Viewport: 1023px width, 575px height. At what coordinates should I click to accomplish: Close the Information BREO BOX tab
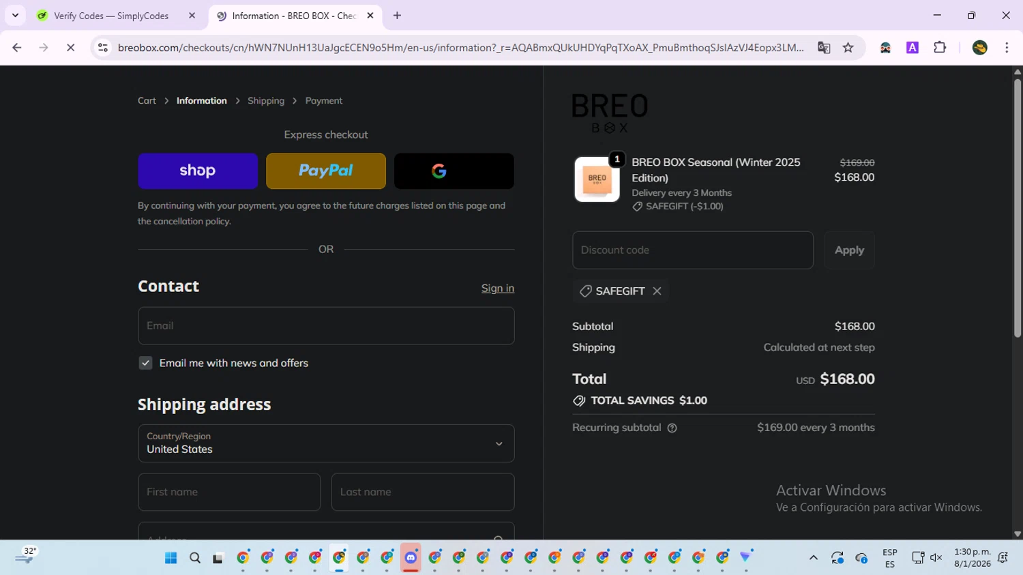coord(370,16)
